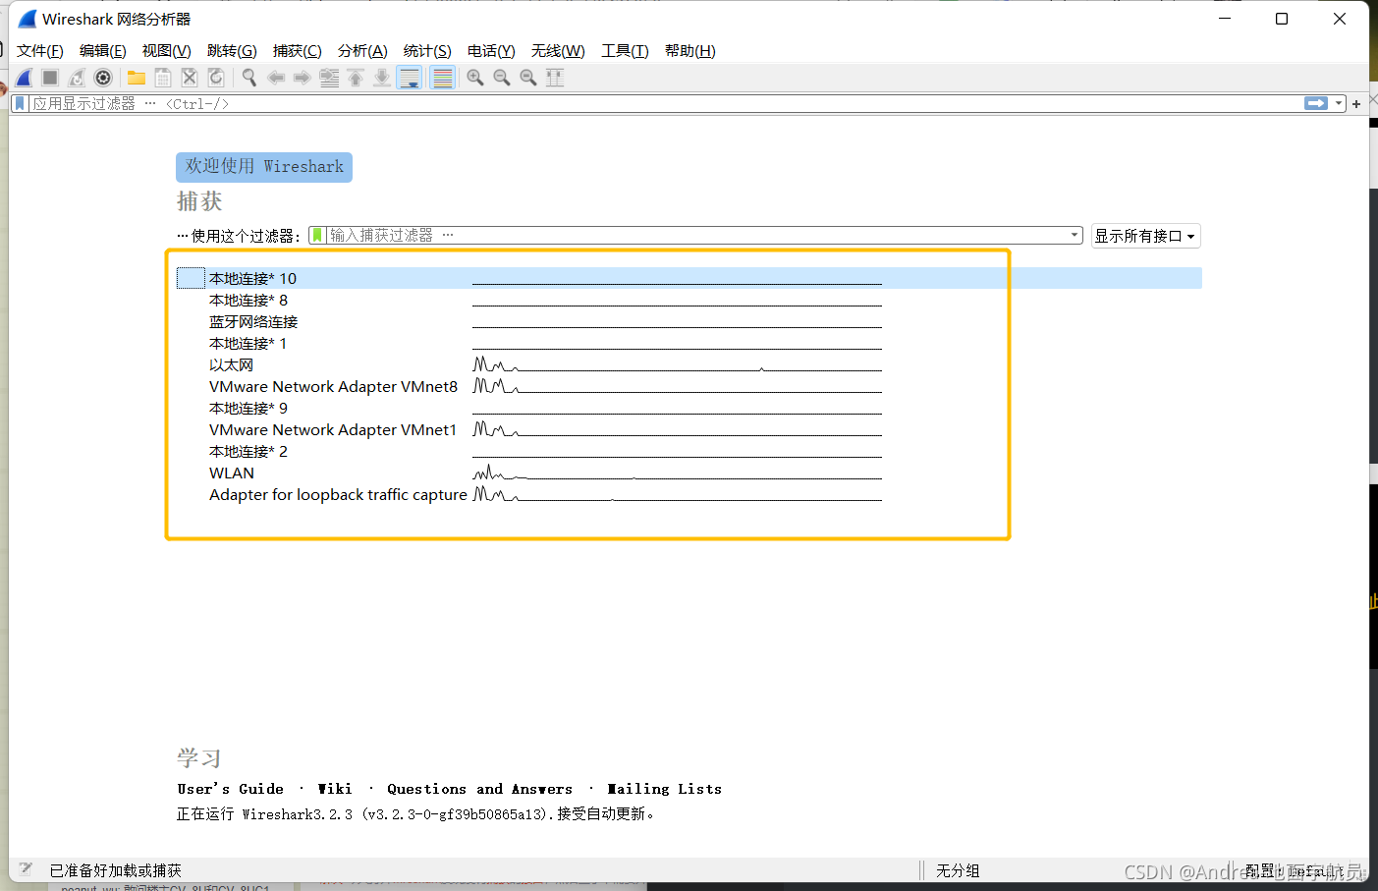Click 无分组 in the status bar

click(958, 870)
